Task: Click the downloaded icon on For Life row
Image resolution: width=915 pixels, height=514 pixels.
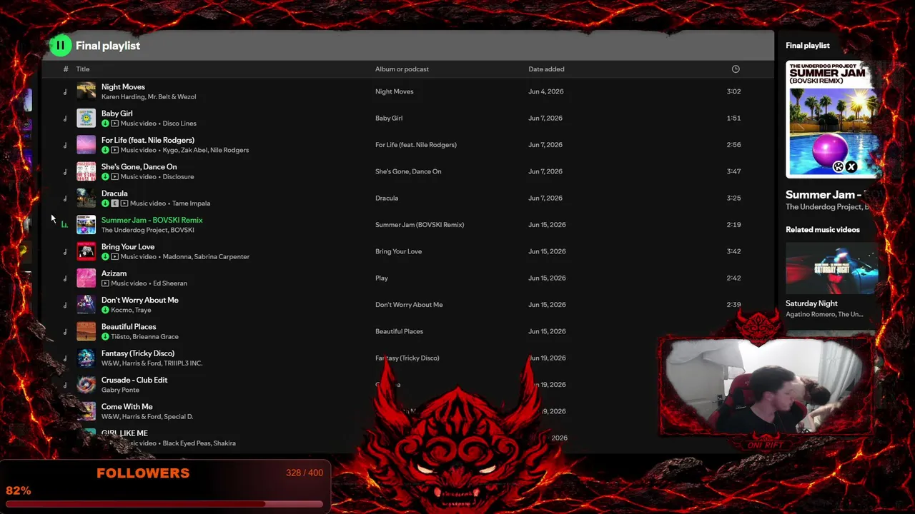Action: pyautogui.click(x=105, y=150)
